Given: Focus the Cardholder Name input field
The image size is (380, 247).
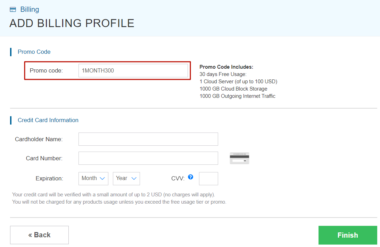Looking at the screenshot, I should coord(148,139).
